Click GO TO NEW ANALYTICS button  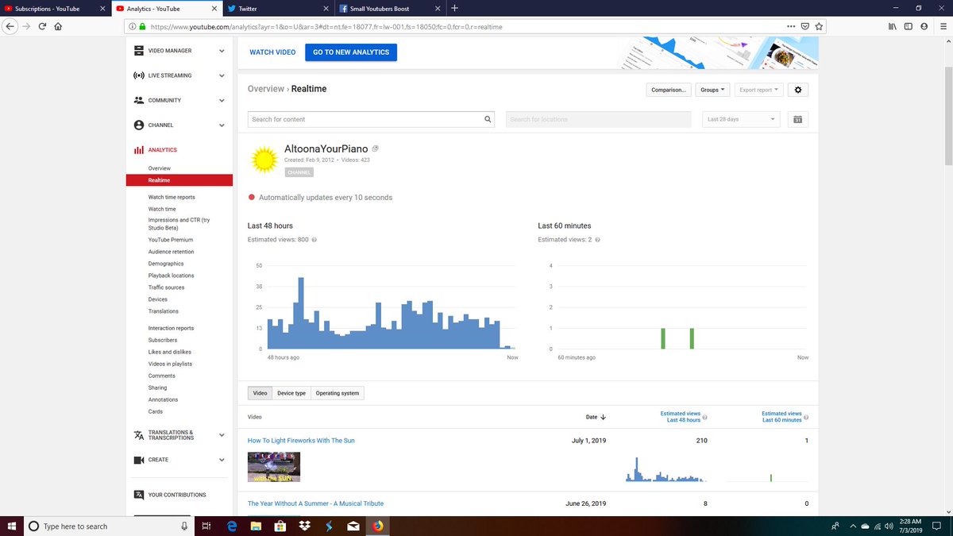tap(351, 52)
